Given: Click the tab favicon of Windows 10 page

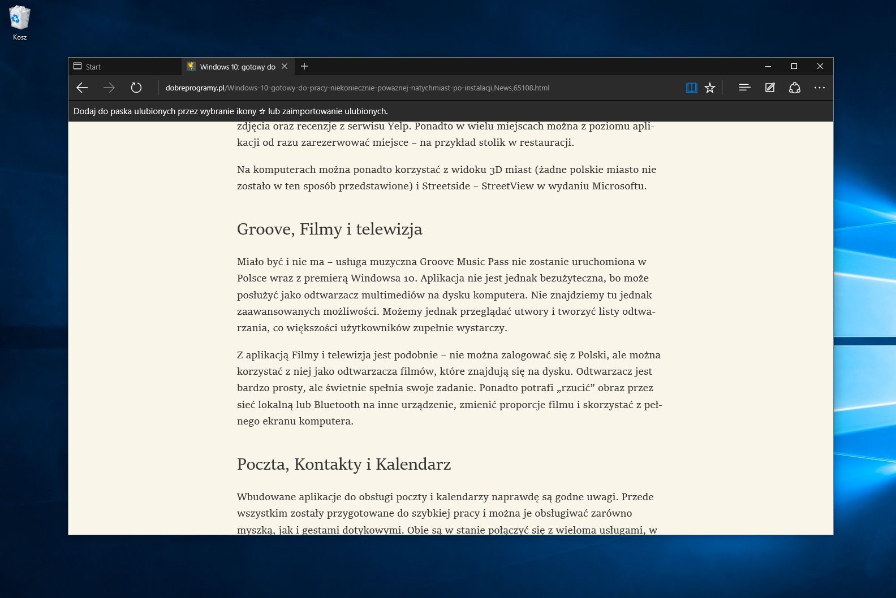Looking at the screenshot, I should pos(191,66).
